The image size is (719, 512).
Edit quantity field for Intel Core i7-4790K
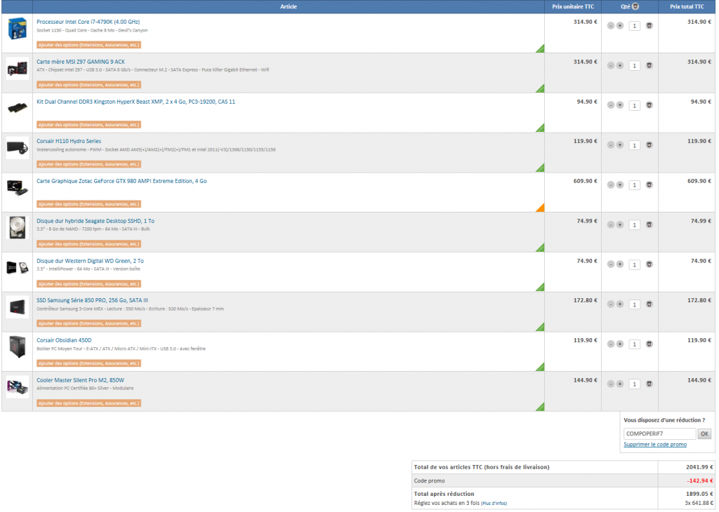(x=635, y=26)
